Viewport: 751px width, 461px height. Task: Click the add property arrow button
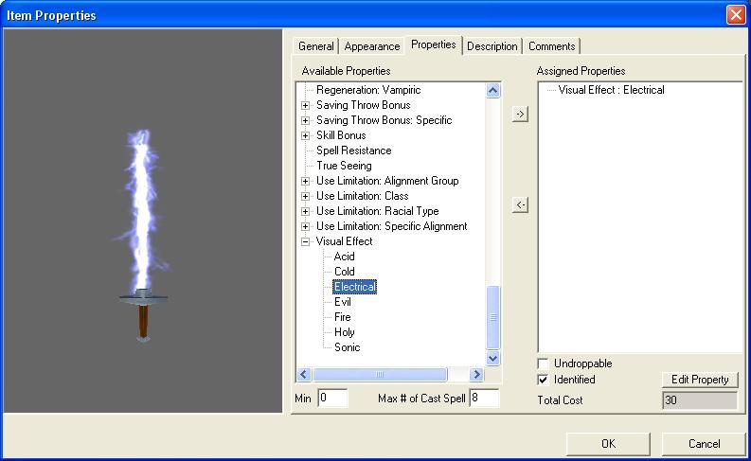click(520, 114)
